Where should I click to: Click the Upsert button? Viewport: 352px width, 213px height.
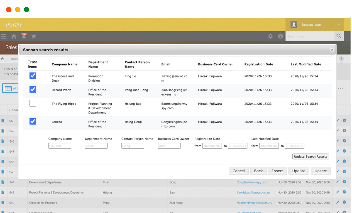point(321,171)
